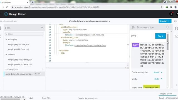Select mule-digiworld-employee-ea root file
The image size is (178, 100).
click(19, 74)
